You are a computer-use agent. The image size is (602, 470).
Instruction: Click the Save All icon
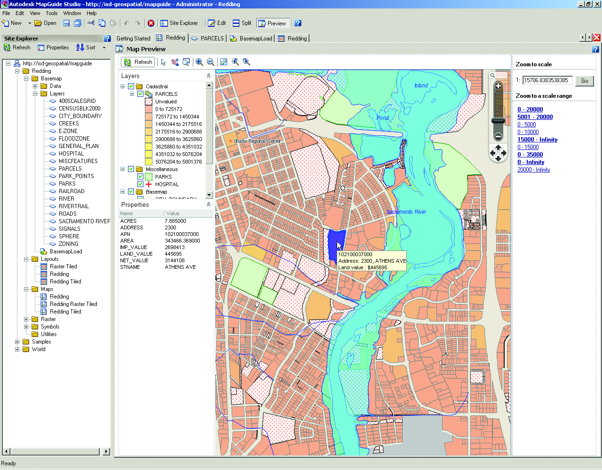click(x=78, y=23)
